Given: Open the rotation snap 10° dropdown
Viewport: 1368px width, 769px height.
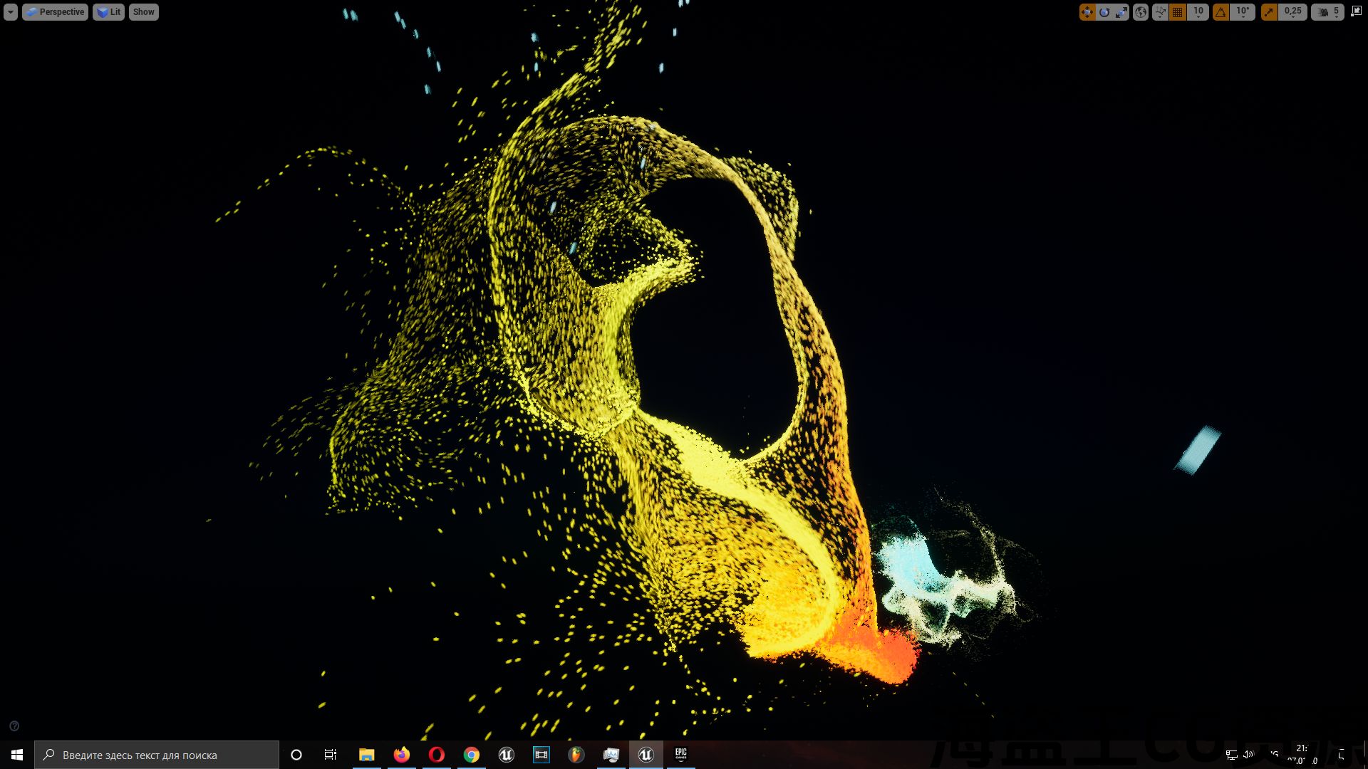Looking at the screenshot, I should coord(1243,12).
